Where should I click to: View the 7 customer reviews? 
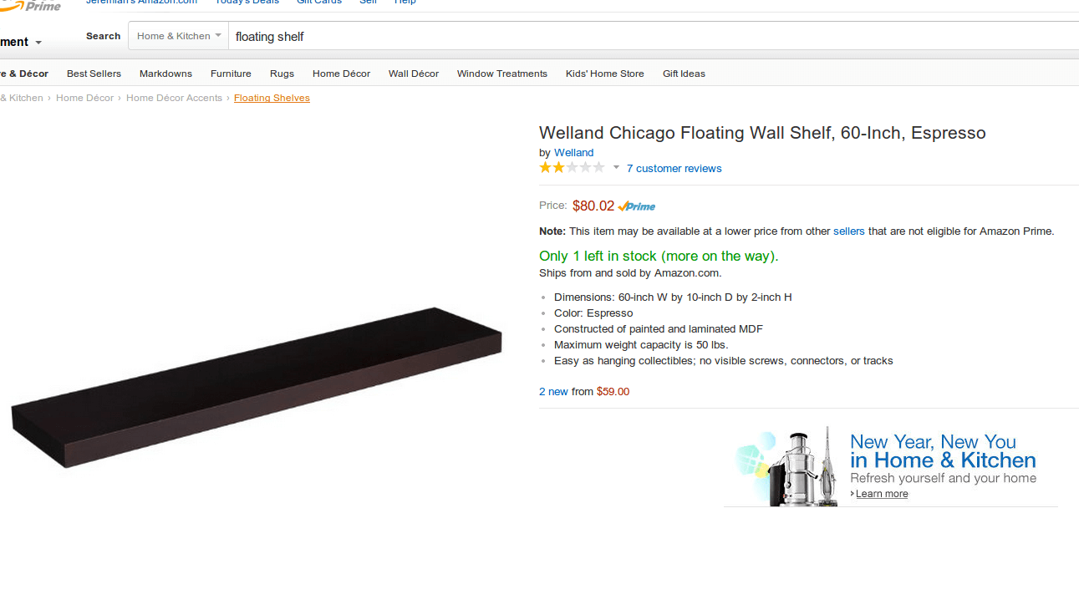tap(674, 169)
